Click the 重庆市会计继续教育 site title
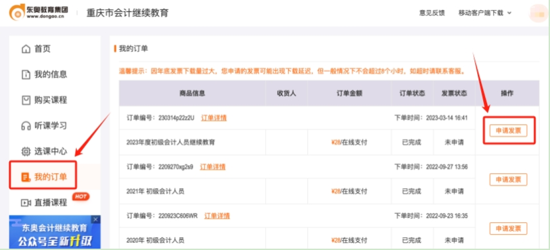 (128, 13)
